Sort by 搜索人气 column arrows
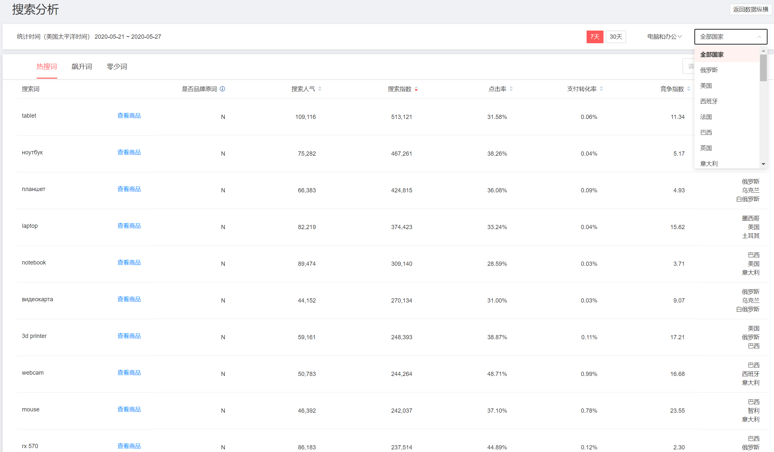Screen dimensions: 774x452 tap(320, 89)
